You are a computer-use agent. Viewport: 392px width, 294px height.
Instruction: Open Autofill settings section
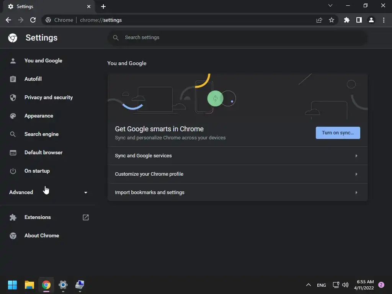pos(47,79)
